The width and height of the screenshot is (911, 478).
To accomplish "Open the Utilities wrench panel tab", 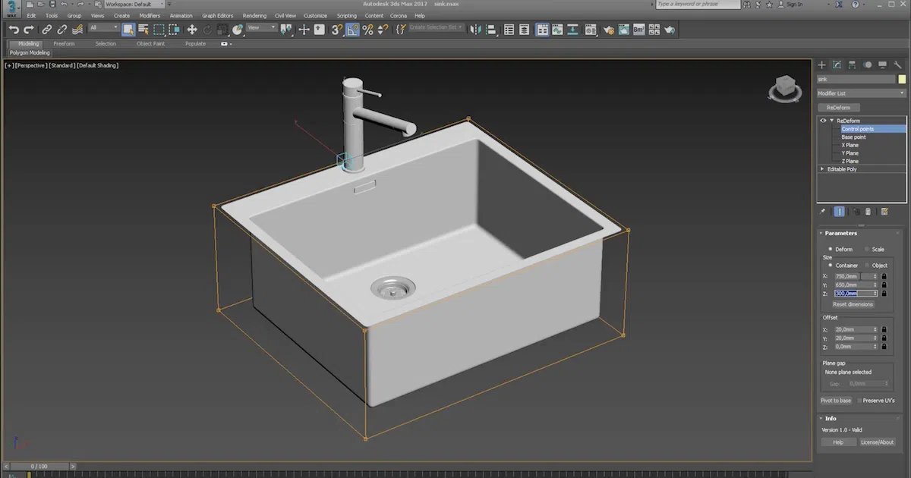I will (x=897, y=65).
